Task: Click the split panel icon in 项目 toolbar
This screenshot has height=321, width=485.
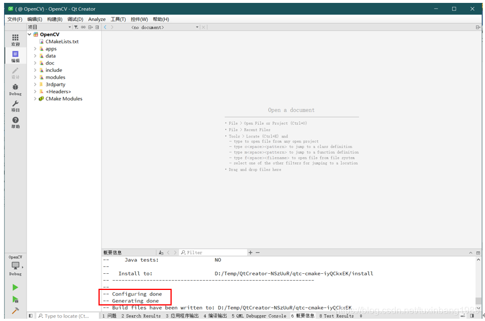Action: pyautogui.click(x=90, y=27)
